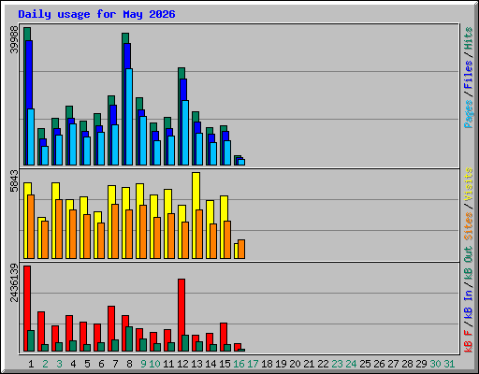Click day 8 on the x-axis

coord(129,364)
